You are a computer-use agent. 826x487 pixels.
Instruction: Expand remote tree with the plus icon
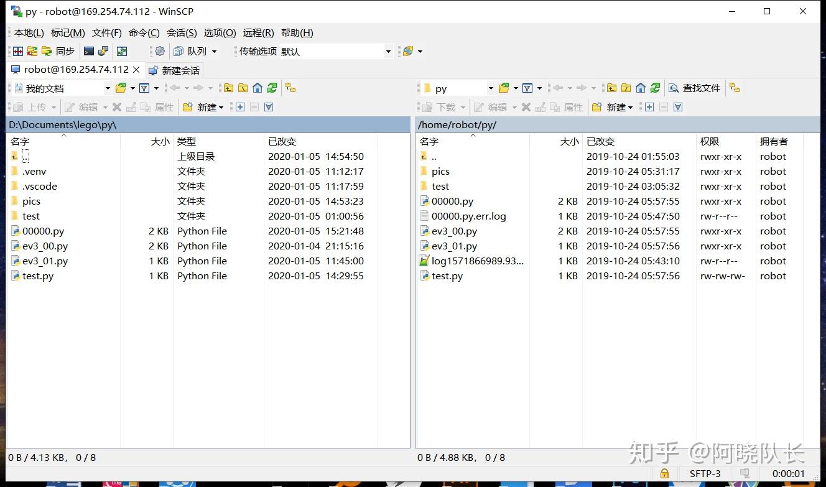point(649,107)
